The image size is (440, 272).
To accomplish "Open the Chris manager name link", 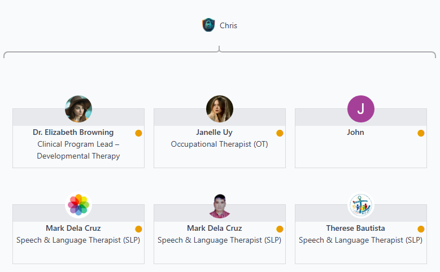I will point(228,25).
